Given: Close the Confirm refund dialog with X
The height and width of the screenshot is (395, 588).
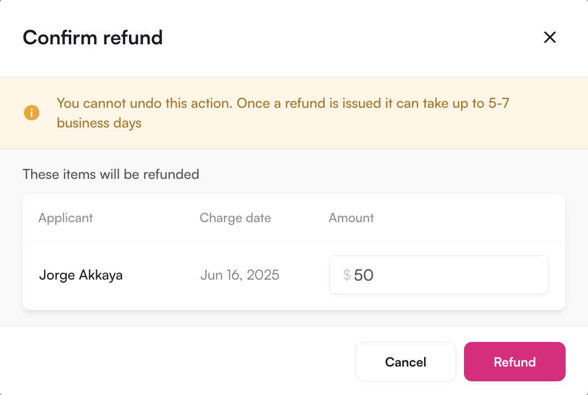Looking at the screenshot, I should click(550, 37).
